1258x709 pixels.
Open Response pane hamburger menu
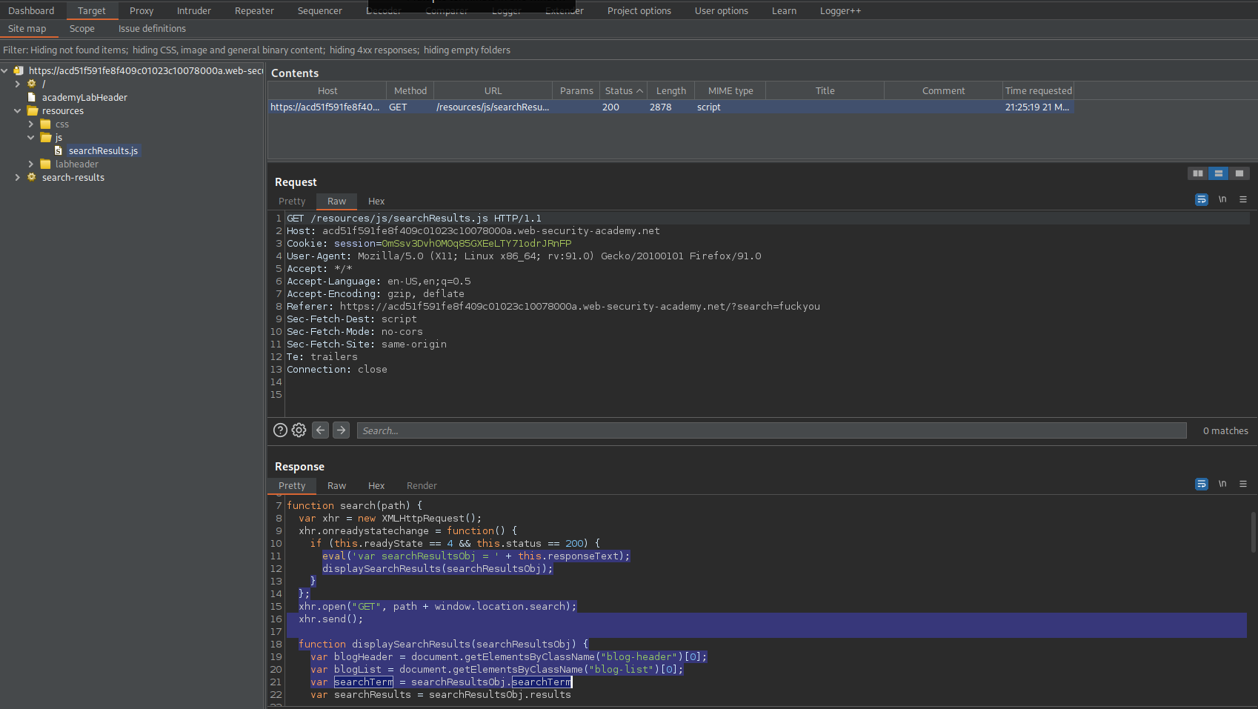coord(1243,484)
